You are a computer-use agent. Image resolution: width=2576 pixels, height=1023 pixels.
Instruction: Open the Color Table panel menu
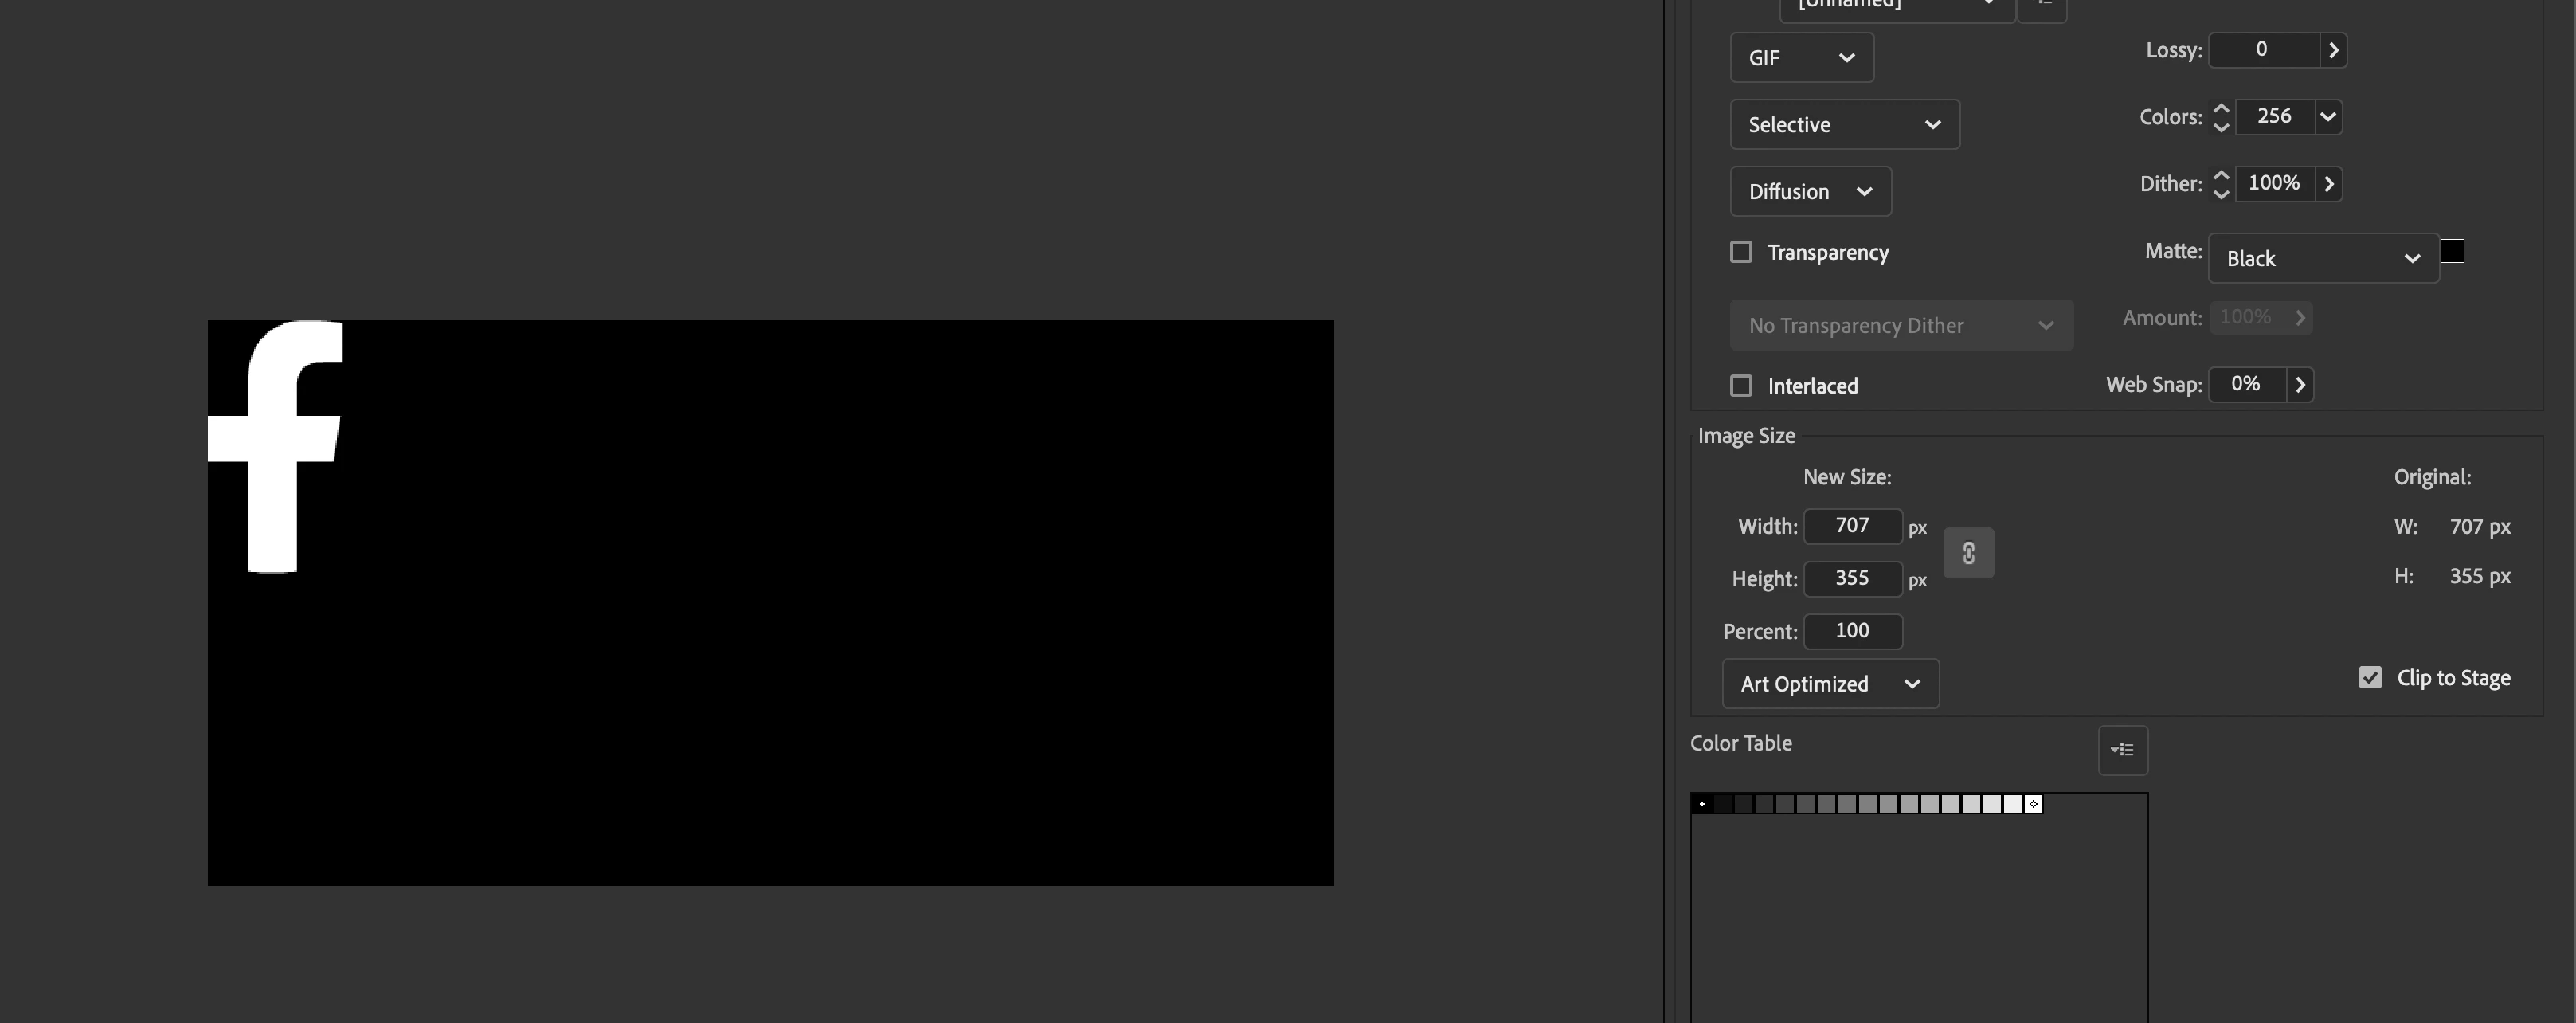2122,750
